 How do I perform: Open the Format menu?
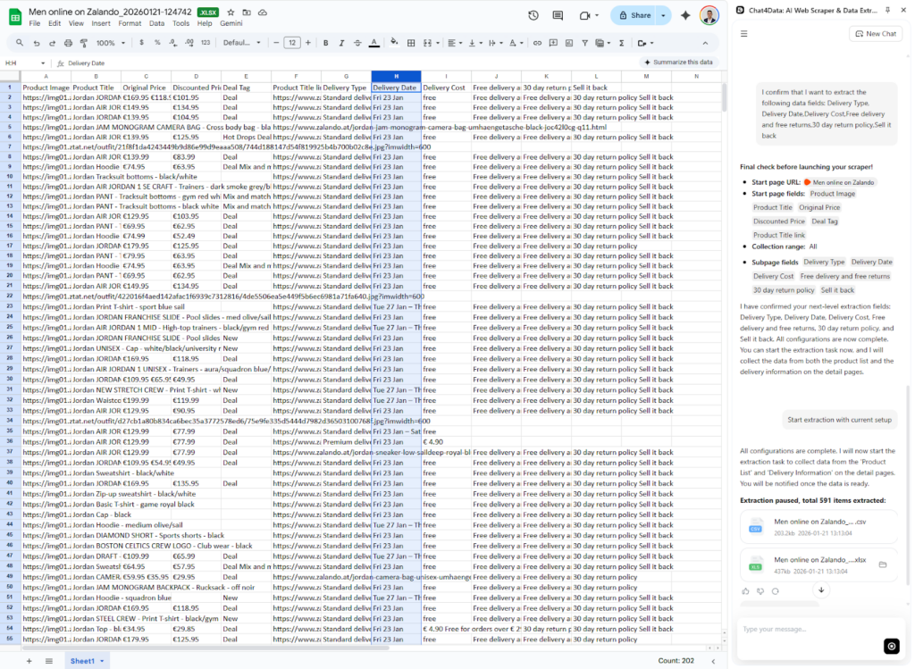pos(130,24)
